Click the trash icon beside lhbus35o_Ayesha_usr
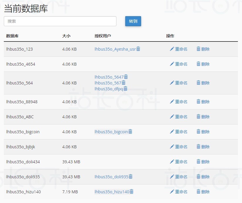Viewport: 242px width, 203px height. (138, 49)
